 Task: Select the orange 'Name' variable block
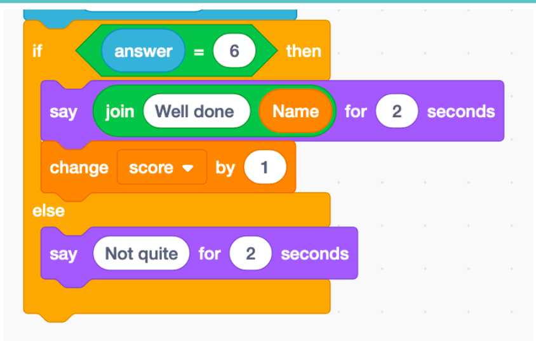[x=295, y=112]
